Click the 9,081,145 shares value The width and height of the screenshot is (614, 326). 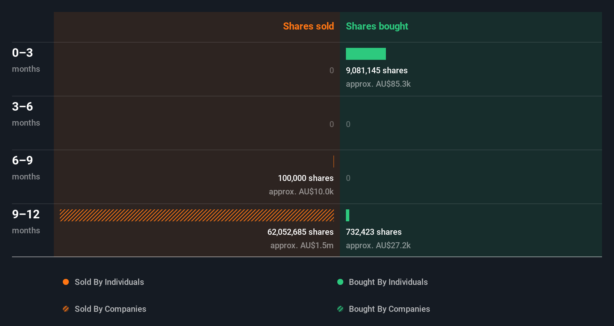[377, 70]
